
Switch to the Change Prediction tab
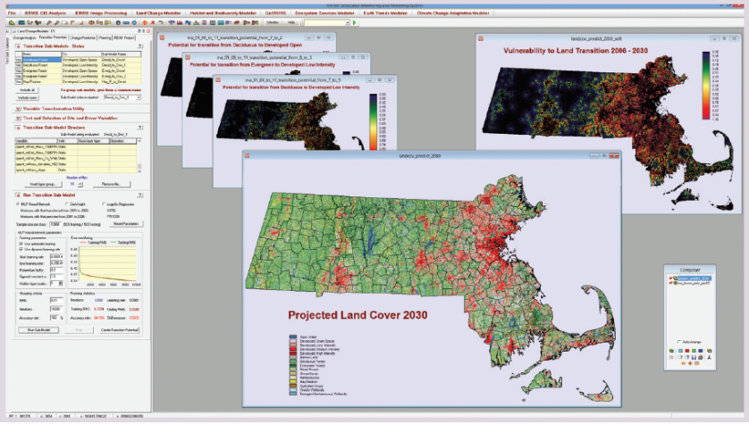pyautogui.click(x=84, y=39)
